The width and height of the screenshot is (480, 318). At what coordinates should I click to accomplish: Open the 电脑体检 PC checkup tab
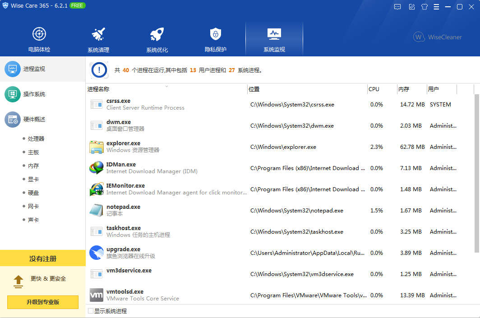tap(39, 40)
